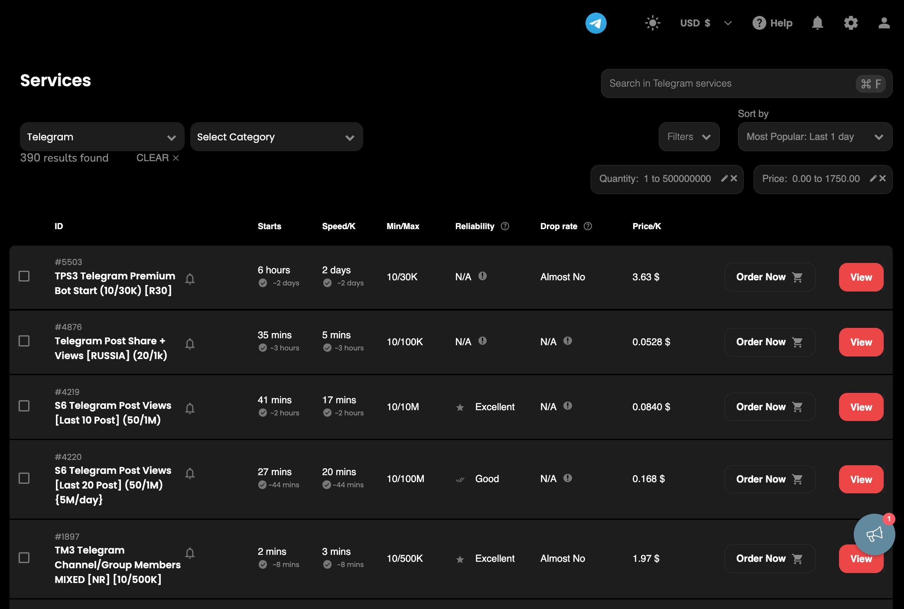Screen dimensions: 904x609
Task: Open the Select Category dropdown
Action: click(276, 137)
